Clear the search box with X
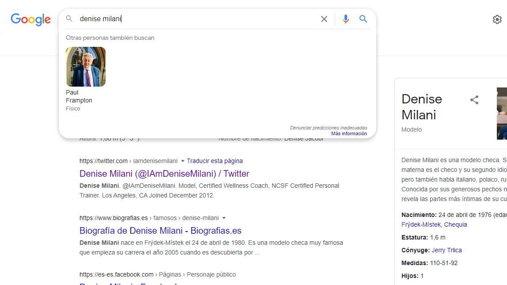507x285 pixels. [x=324, y=19]
